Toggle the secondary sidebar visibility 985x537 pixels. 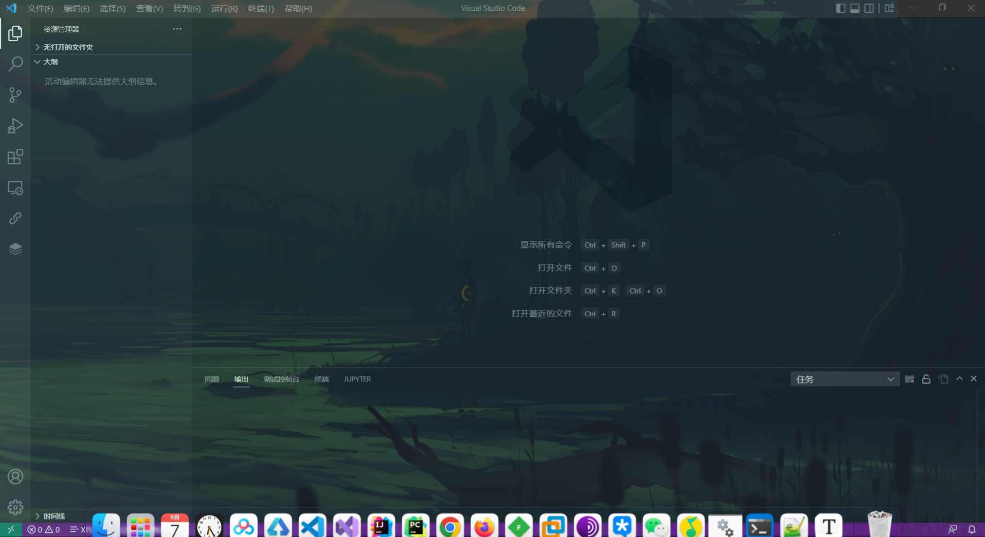(869, 8)
